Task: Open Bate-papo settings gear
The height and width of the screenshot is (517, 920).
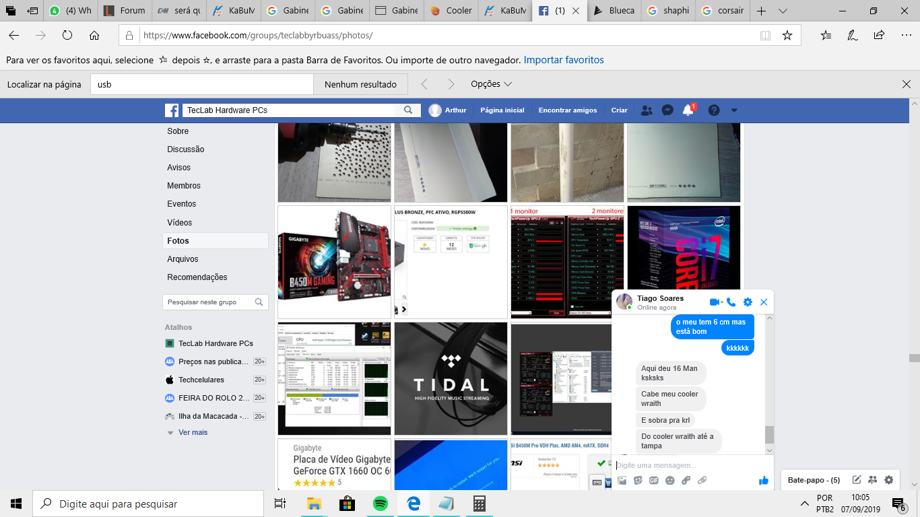Action: click(889, 480)
